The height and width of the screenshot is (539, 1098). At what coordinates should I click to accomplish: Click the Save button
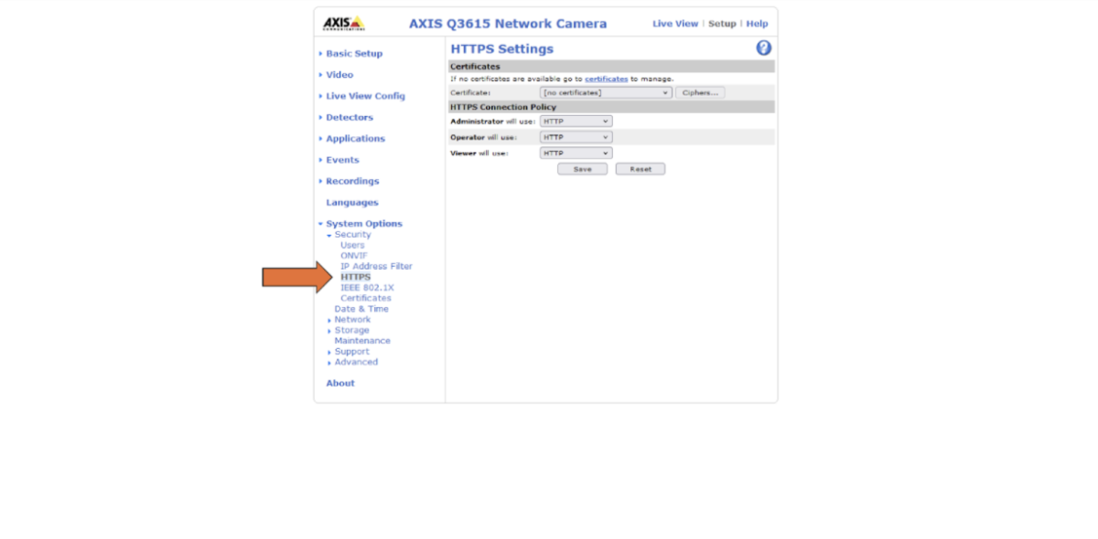tap(582, 169)
